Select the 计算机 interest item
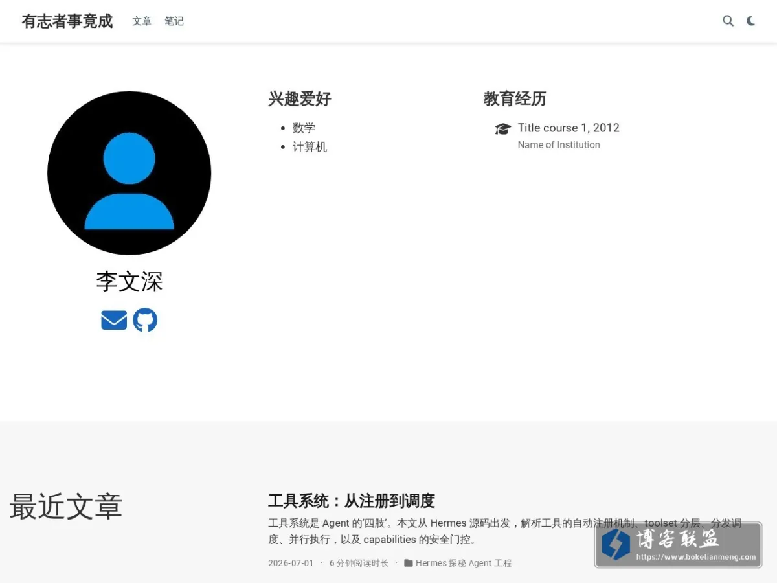This screenshot has height=583, width=777. point(310,147)
